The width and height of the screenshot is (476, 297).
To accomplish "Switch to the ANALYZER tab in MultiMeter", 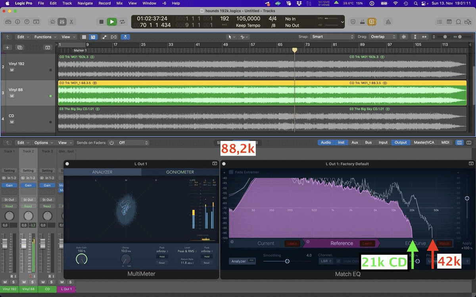I will pos(102,172).
